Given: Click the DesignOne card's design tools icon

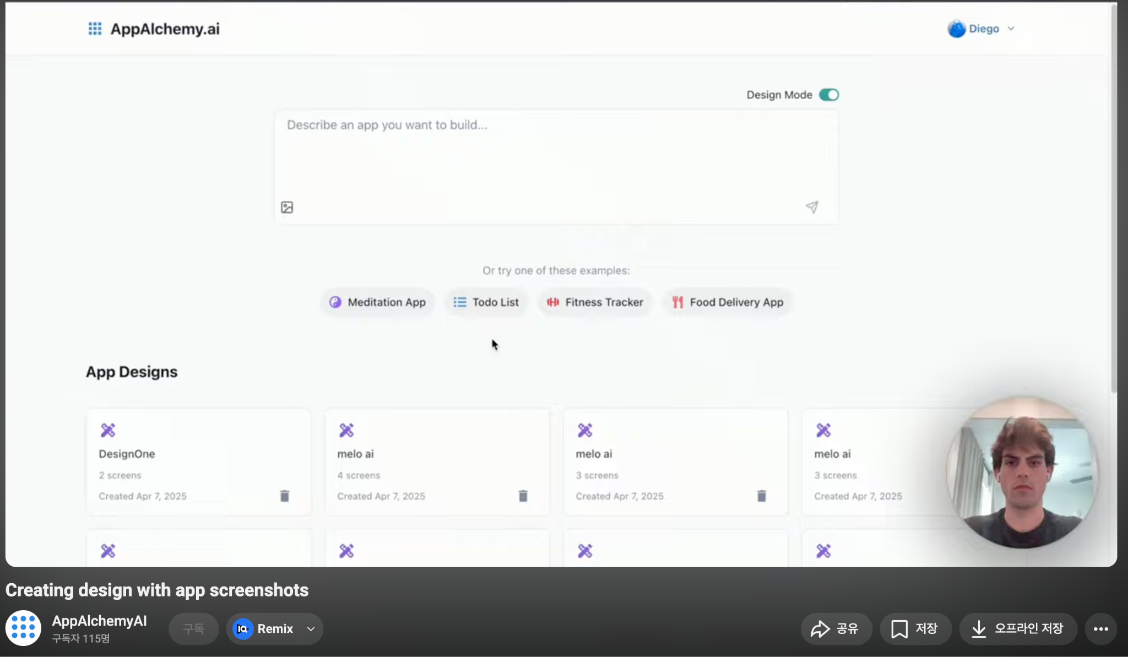Looking at the screenshot, I should coord(108,430).
